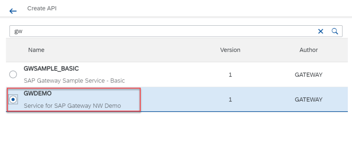The image size is (352, 165).
Task: Click "SAP Gateway Sample Service - Basic" description
Action: [x=74, y=81]
